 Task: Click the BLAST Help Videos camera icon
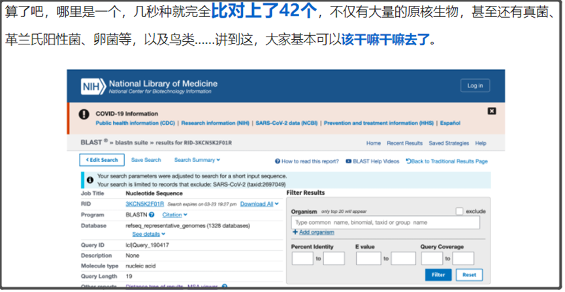coord(348,161)
